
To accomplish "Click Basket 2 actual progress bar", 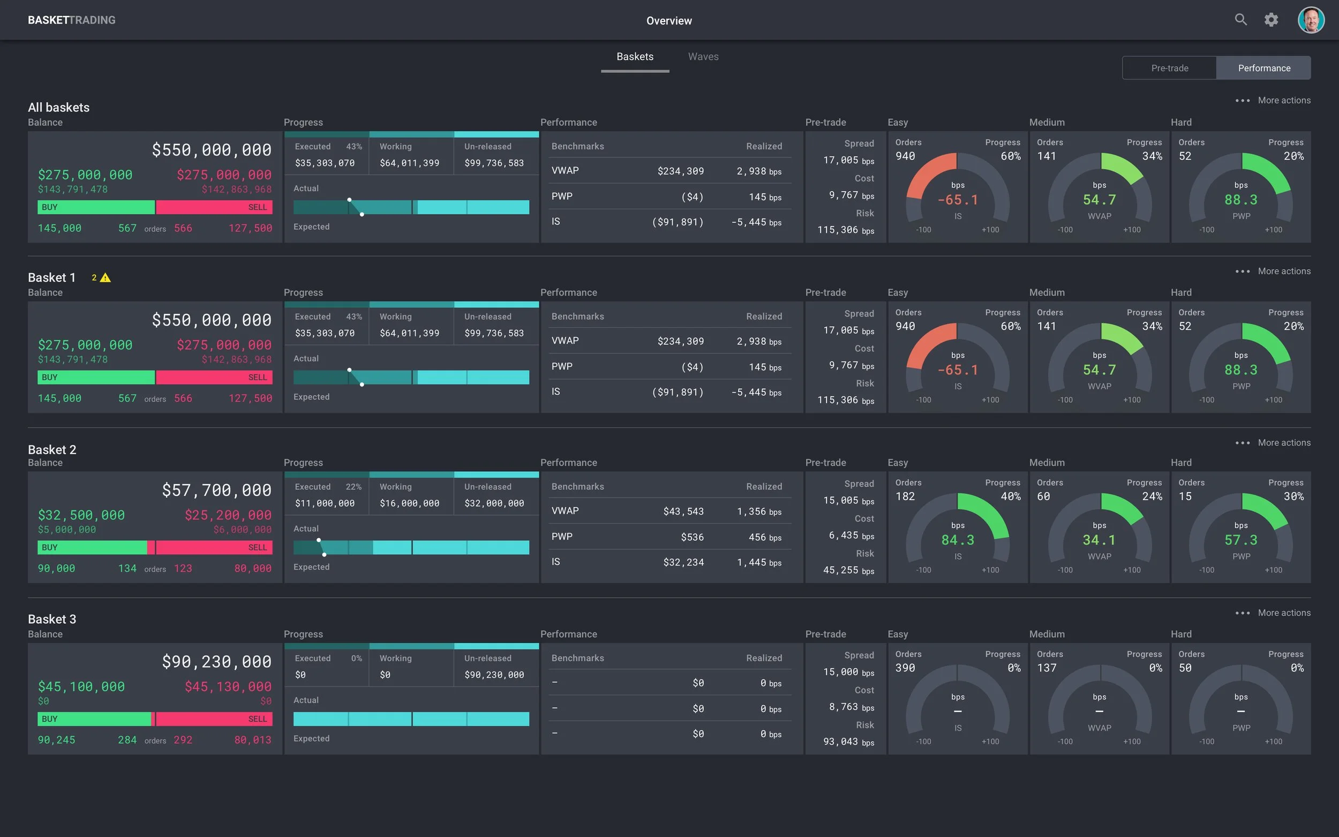I will 411,548.
